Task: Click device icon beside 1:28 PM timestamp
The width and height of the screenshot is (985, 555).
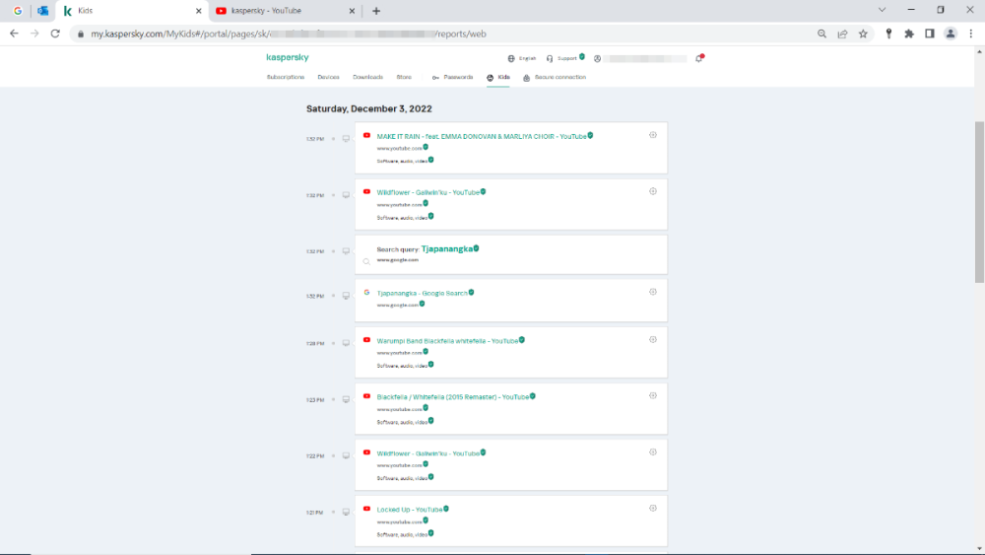Action: click(x=346, y=343)
